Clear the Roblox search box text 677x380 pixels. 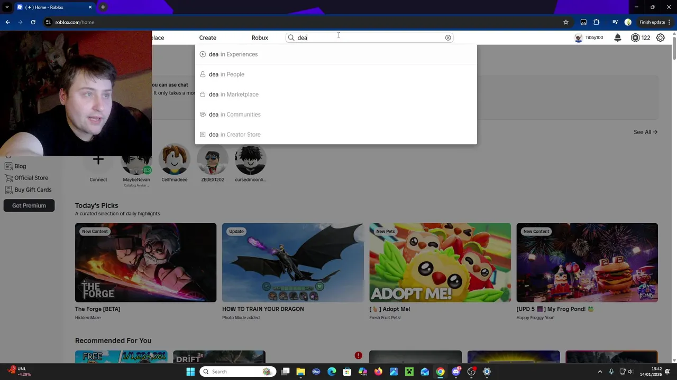[x=448, y=37]
